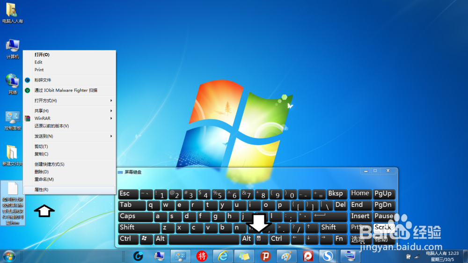Image resolution: width=468 pixels, height=263 pixels.
Task: Scan with IObit Malware Fighter entry
Action: 69,90
